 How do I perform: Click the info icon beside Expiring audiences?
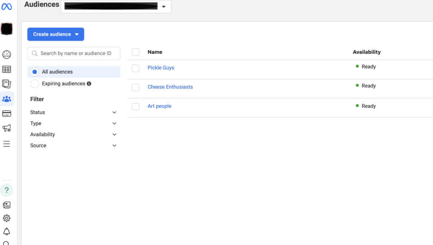[89, 84]
